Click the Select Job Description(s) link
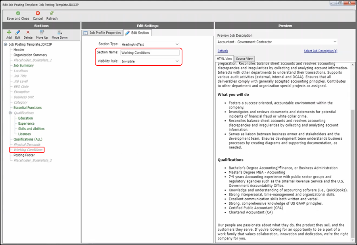357x245 pixels. [x=320, y=51]
